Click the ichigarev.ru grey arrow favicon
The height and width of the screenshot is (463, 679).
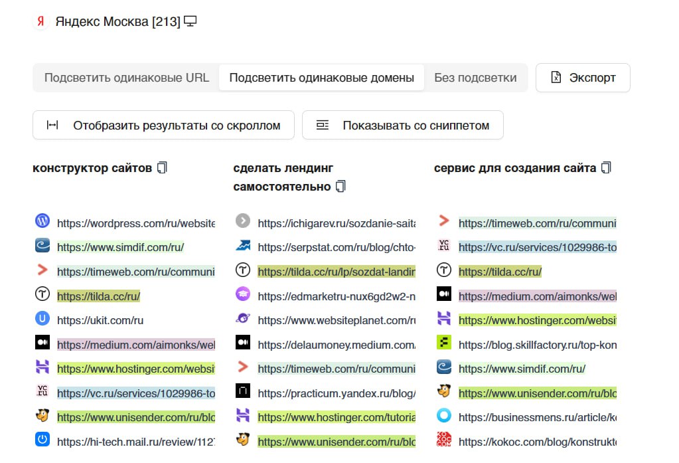(x=243, y=221)
